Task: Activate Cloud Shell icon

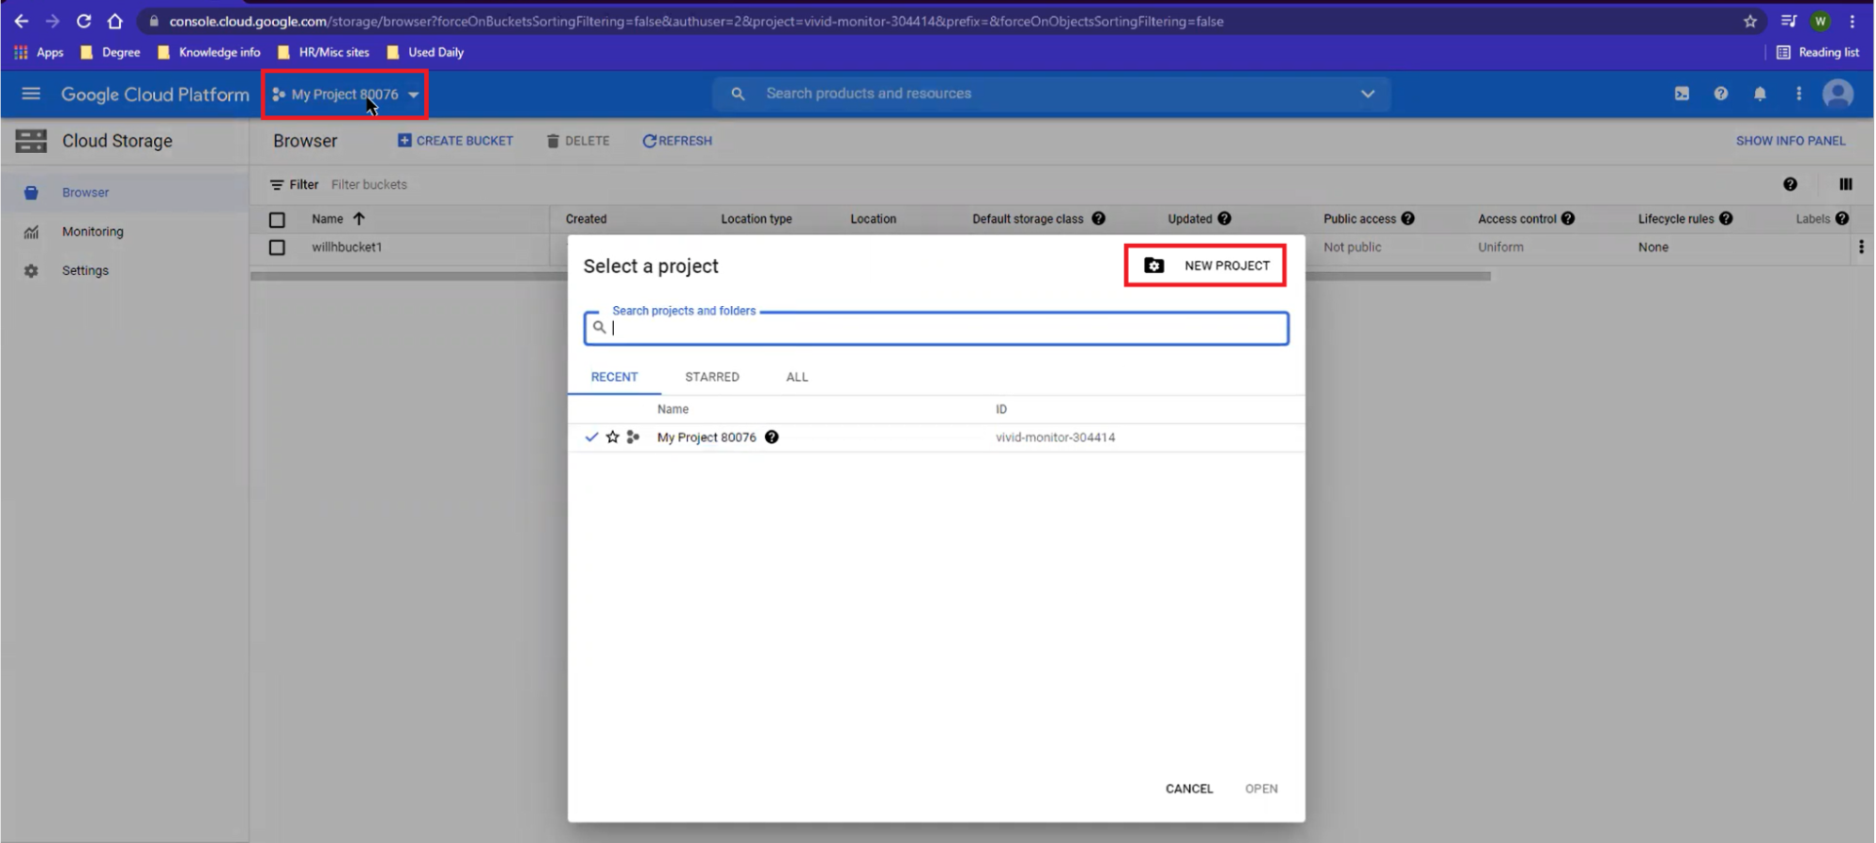Action: (1682, 94)
